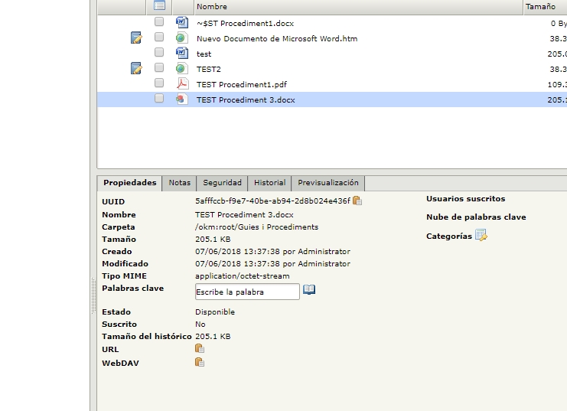Select the file named Nuevo Documento de Microsoft Word.htm

(x=277, y=39)
